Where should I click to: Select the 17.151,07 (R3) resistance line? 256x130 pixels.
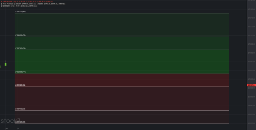pos(122,13)
